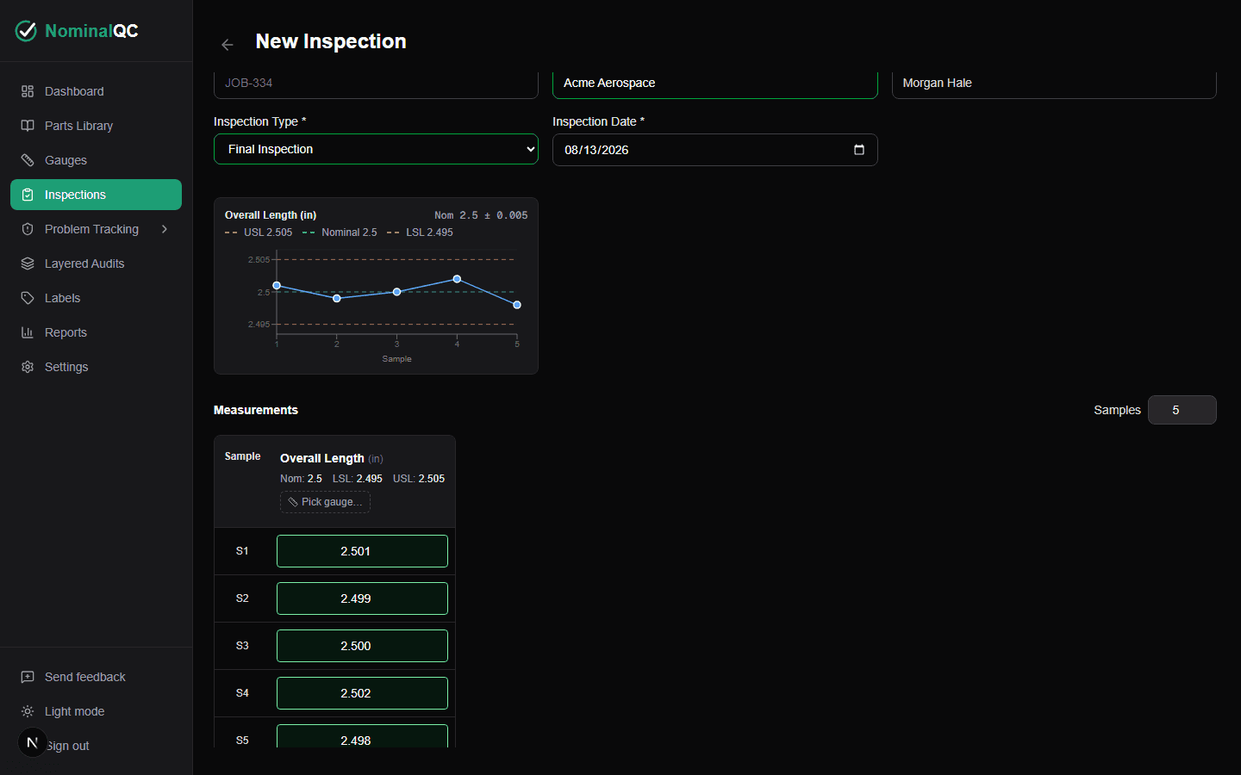The height and width of the screenshot is (775, 1241).
Task: Click the Dashboard grid icon
Action: tap(28, 91)
